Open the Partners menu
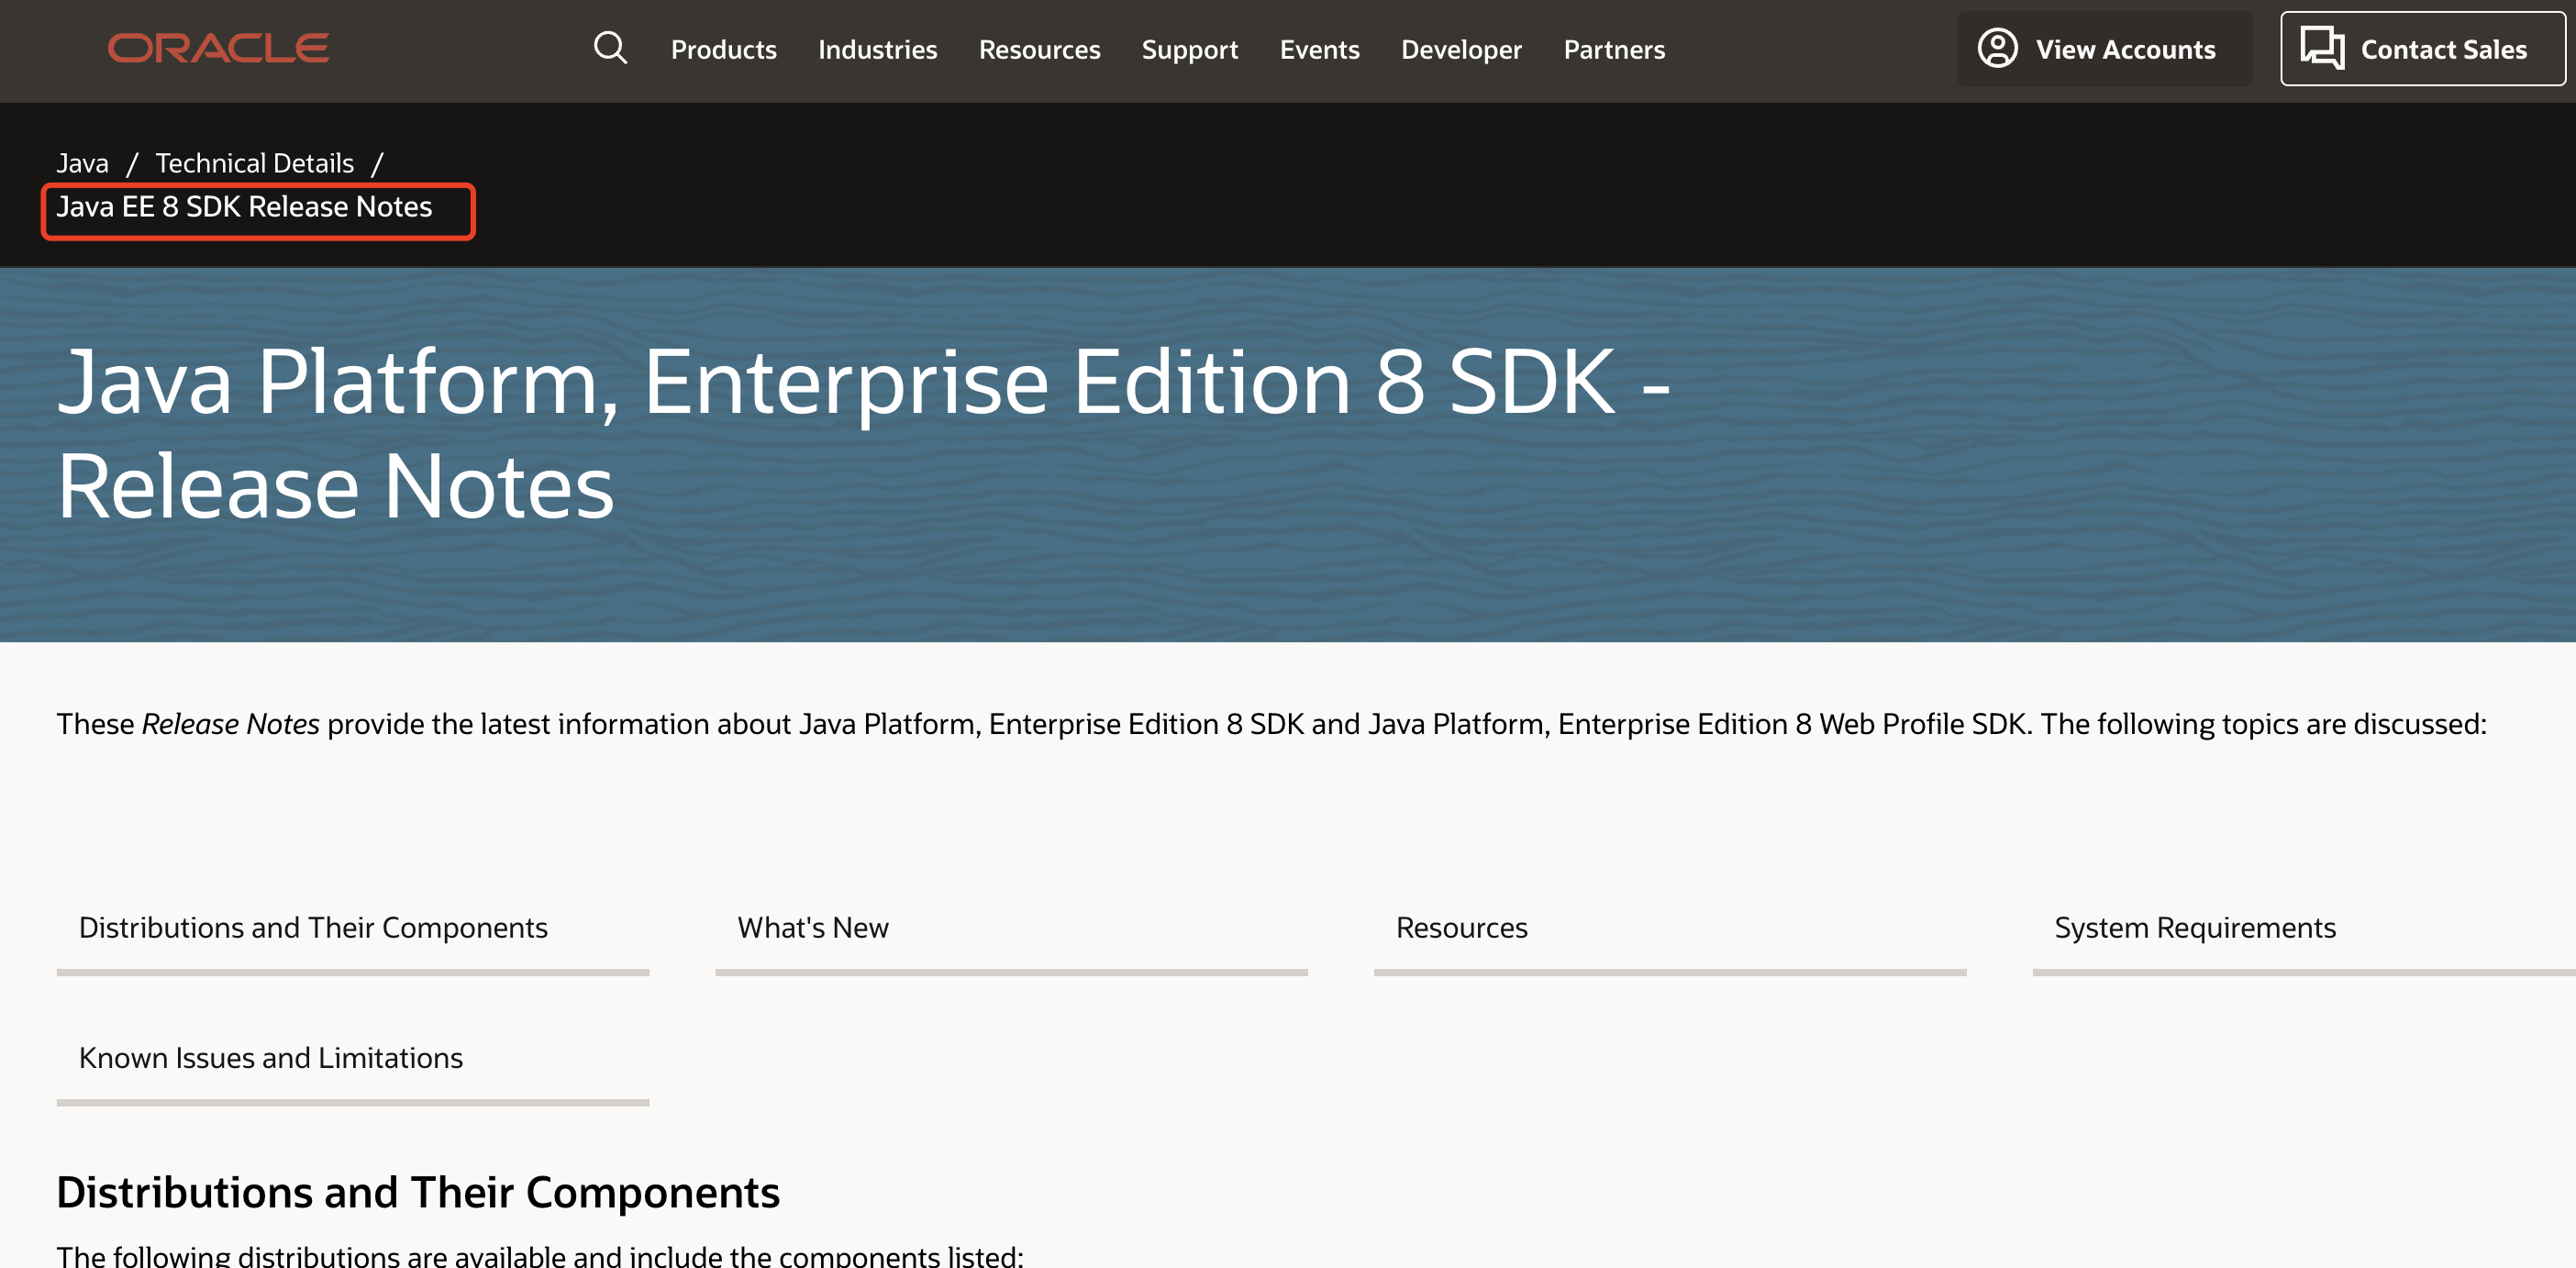The height and width of the screenshot is (1268, 2576). coord(1614,49)
